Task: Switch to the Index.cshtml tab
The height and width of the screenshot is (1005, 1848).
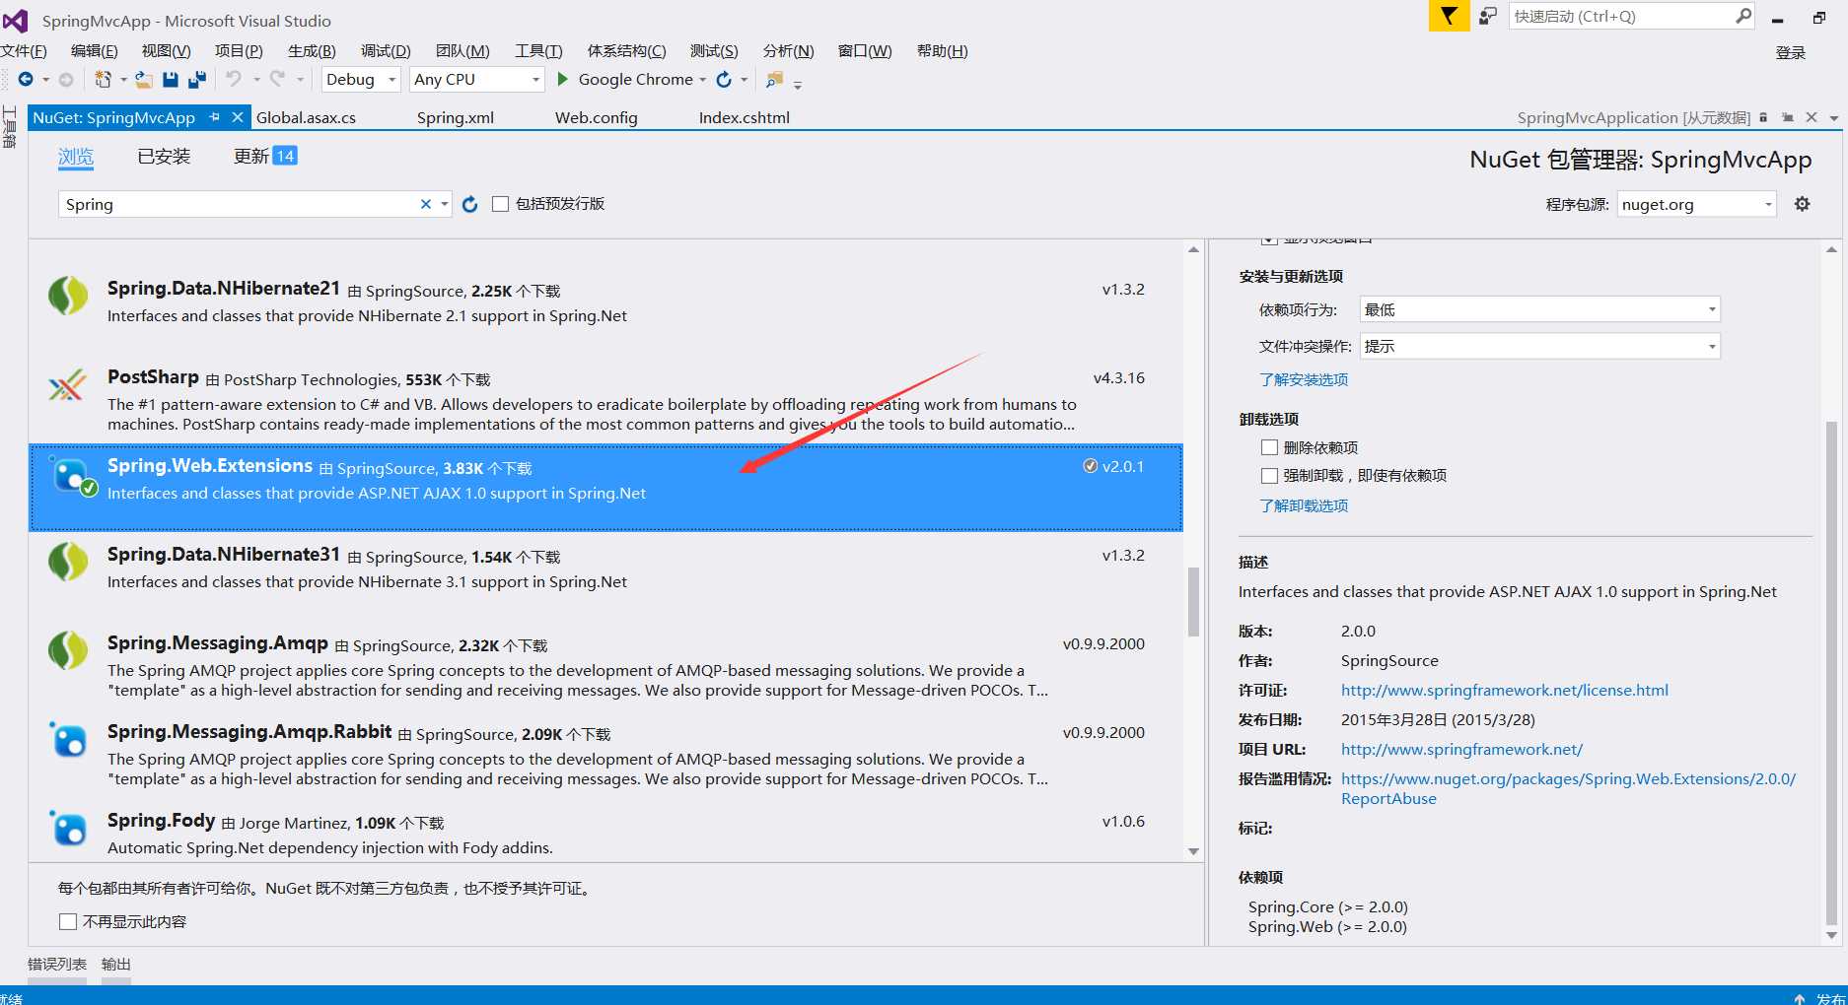Action: coord(745,117)
